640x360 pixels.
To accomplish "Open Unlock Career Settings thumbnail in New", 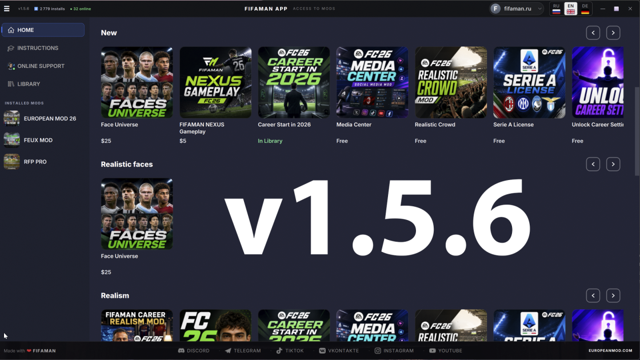I will [598, 82].
